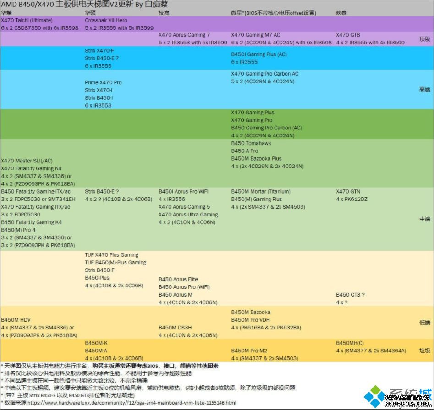
Task: Click the 垃圾 tier label
Action: pos(424,351)
